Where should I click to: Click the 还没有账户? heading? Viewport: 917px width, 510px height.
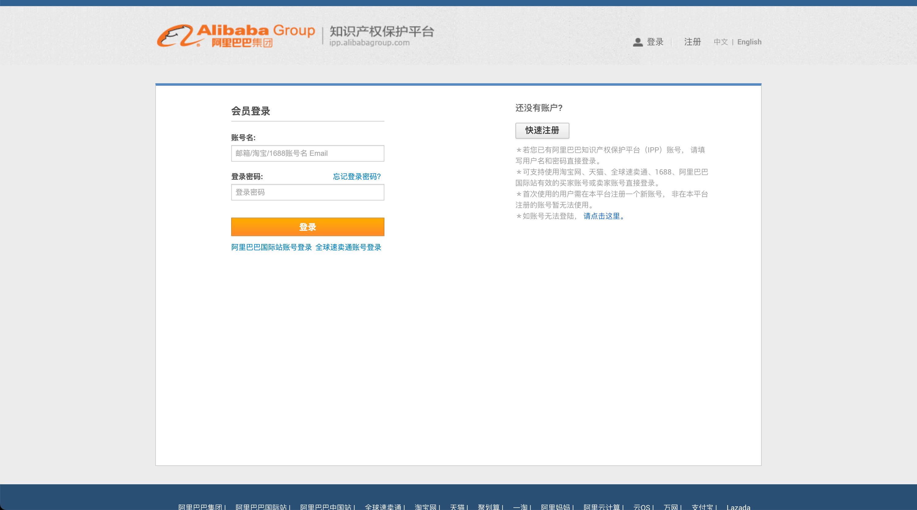pyautogui.click(x=539, y=108)
